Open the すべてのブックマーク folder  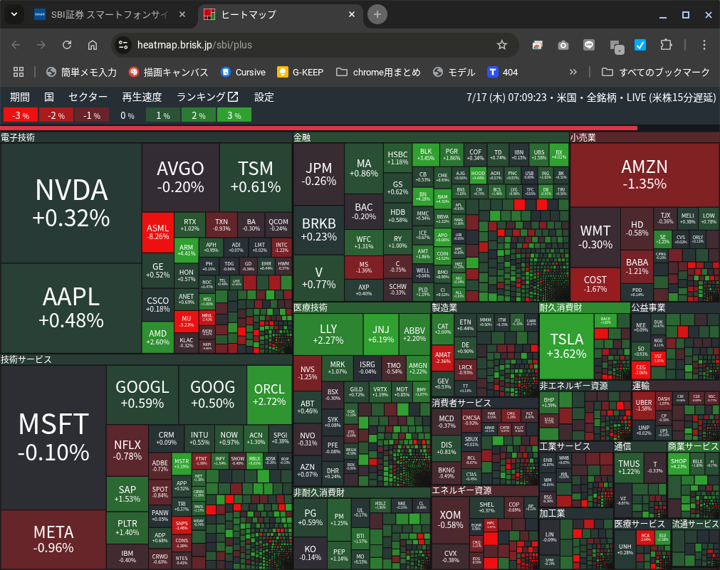point(656,72)
